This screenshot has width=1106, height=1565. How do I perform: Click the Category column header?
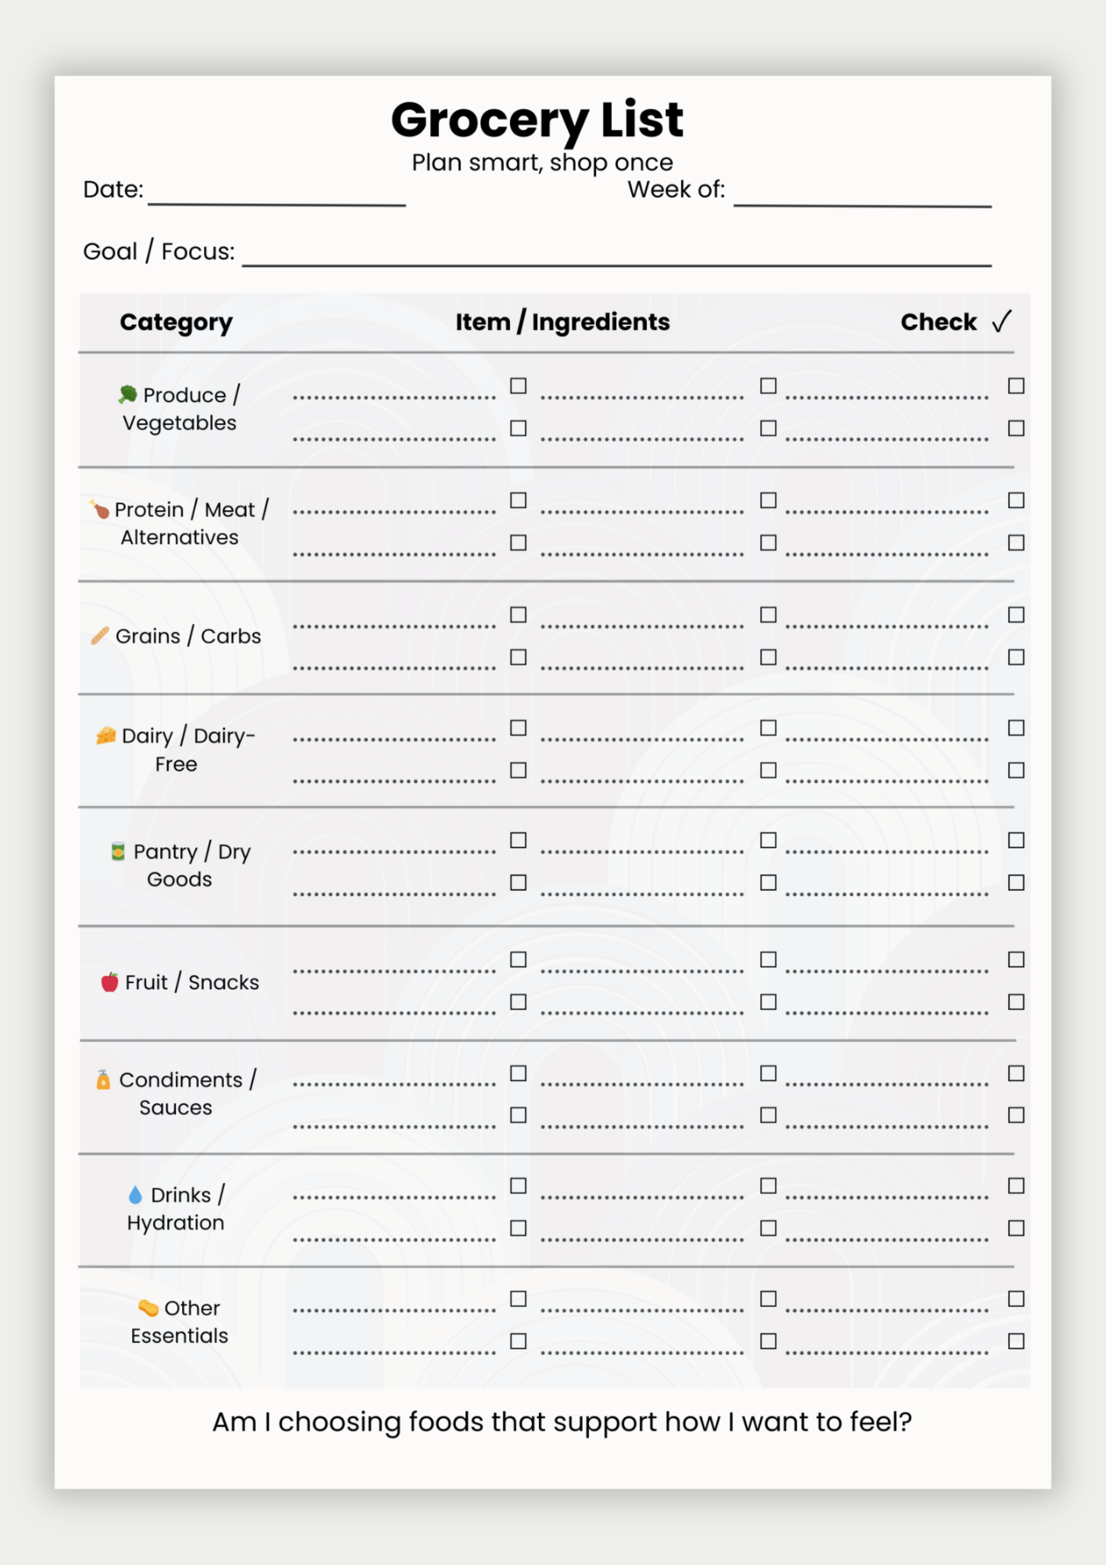pos(176,322)
